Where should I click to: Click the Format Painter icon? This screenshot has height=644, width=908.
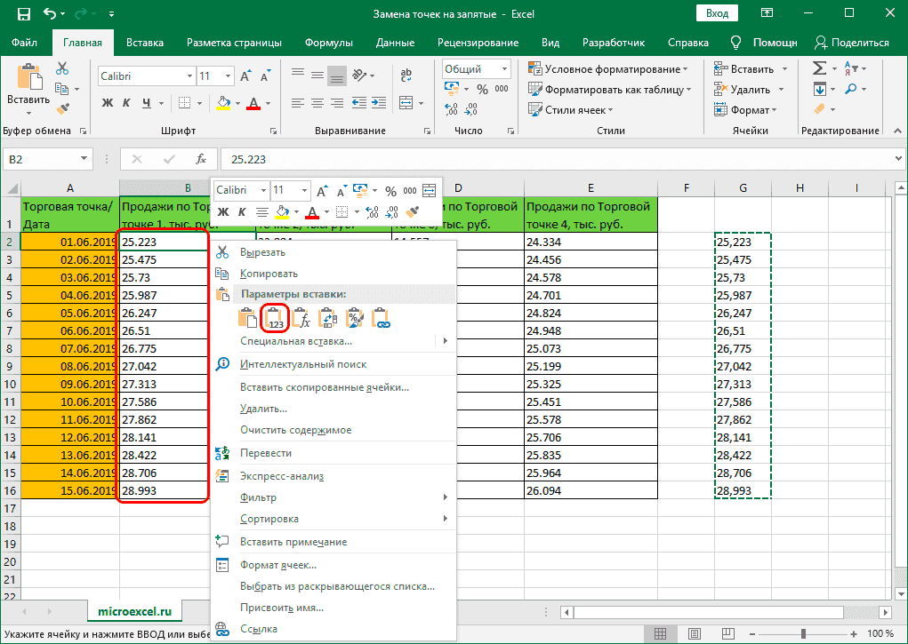61,110
